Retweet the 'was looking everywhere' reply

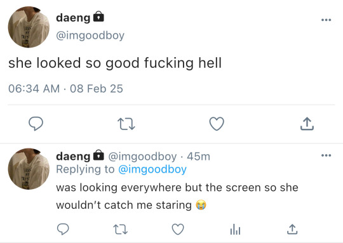[120, 230]
